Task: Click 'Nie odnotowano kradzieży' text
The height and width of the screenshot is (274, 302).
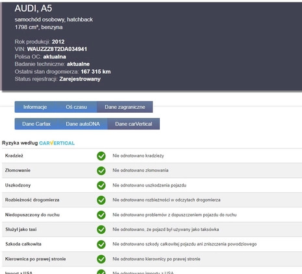Action: coord(138,155)
